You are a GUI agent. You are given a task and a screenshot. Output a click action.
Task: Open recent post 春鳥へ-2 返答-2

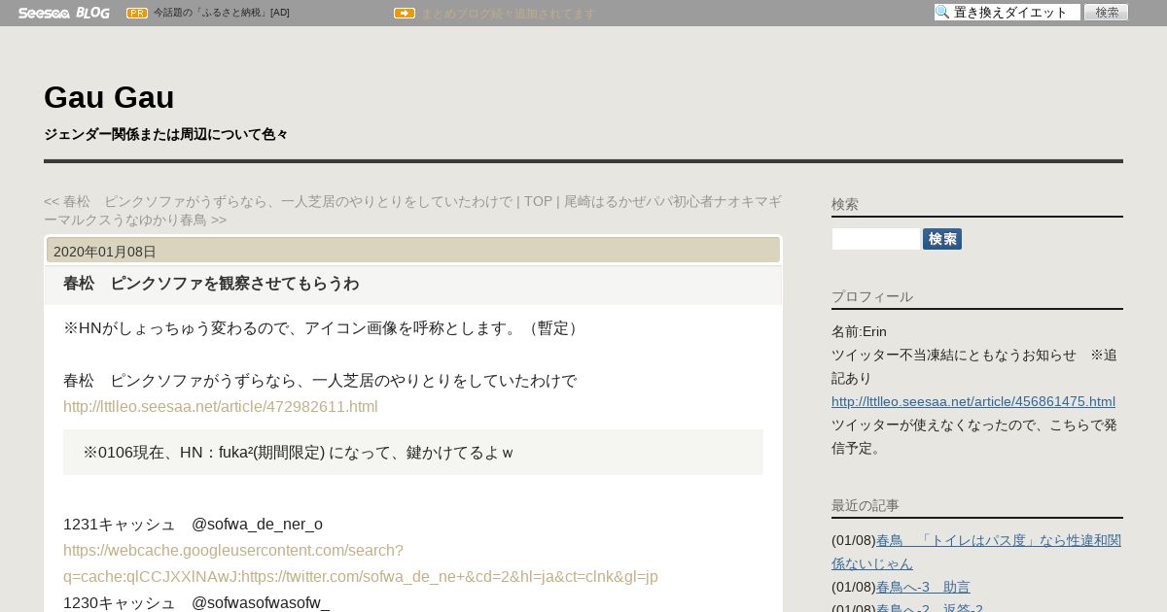(x=930, y=608)
